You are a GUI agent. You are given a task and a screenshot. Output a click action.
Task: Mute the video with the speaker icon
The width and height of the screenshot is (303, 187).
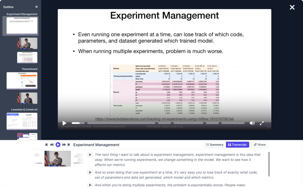[x=252, y=123]
